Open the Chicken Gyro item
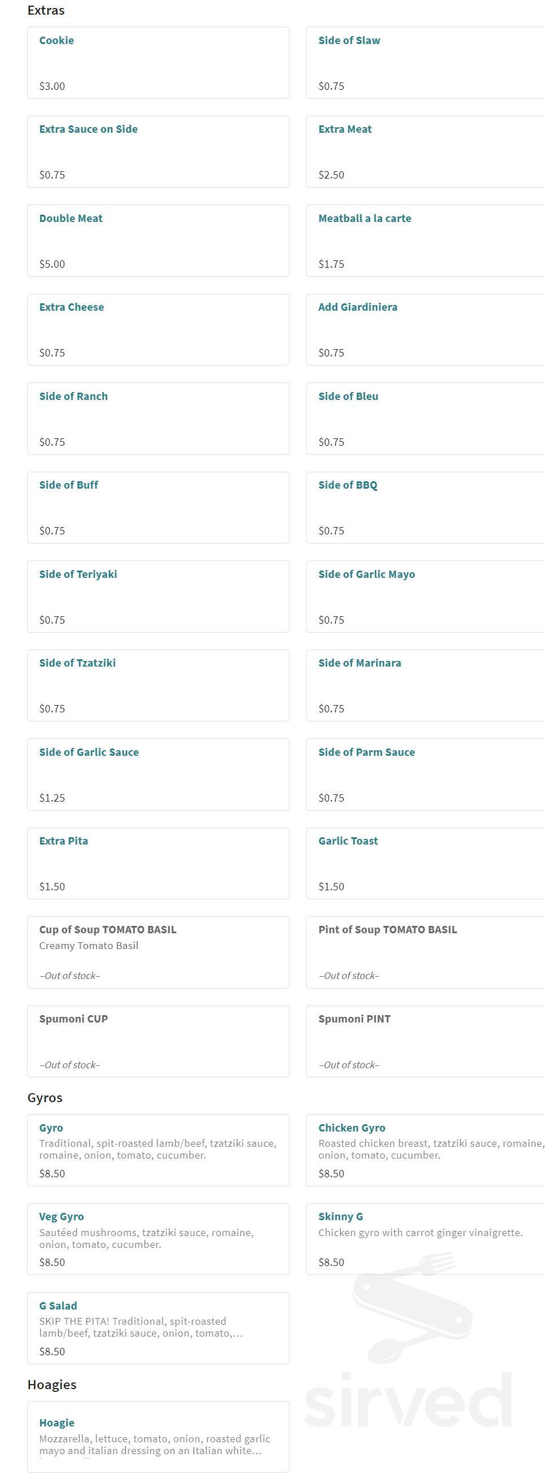 click(x=425, y=1150)
